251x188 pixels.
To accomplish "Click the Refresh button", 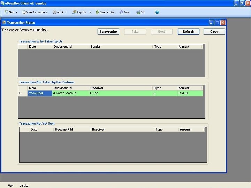I will [188, 32].
